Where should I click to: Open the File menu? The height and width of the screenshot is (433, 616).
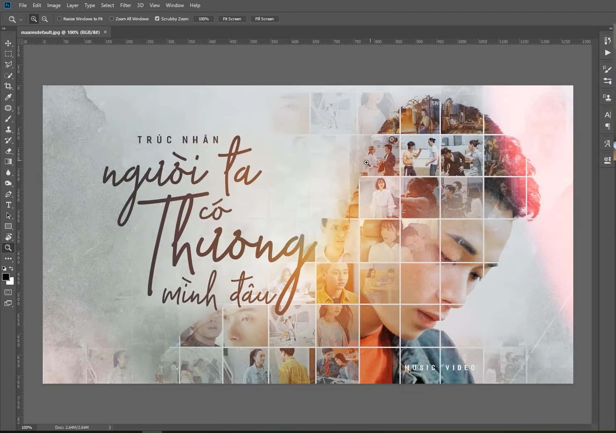[23, 5]
